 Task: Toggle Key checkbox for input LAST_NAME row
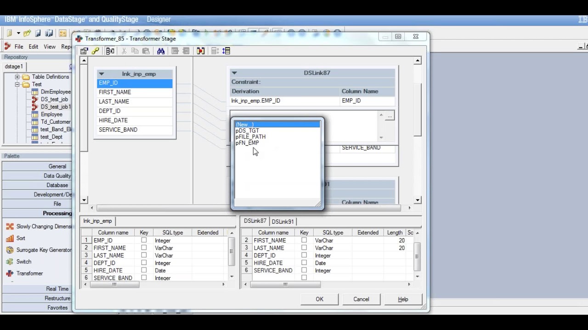pyautogui.click(x=144, y=255)
